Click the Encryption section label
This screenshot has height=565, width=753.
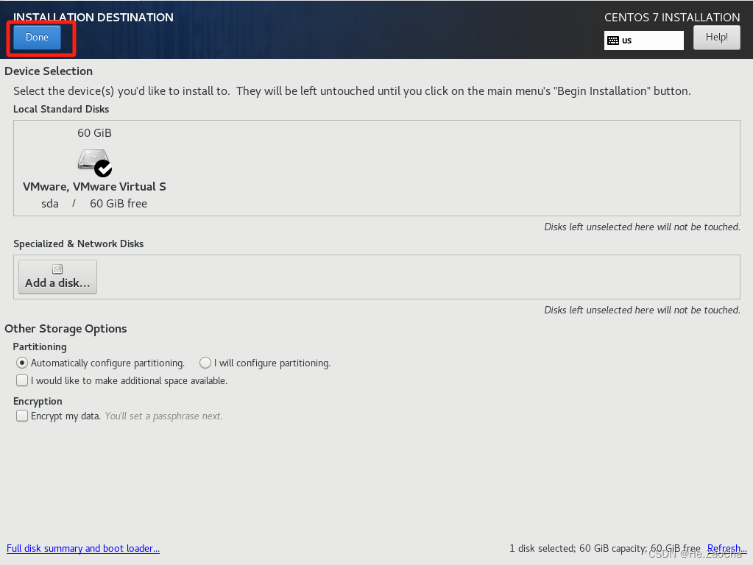(38, 401)
